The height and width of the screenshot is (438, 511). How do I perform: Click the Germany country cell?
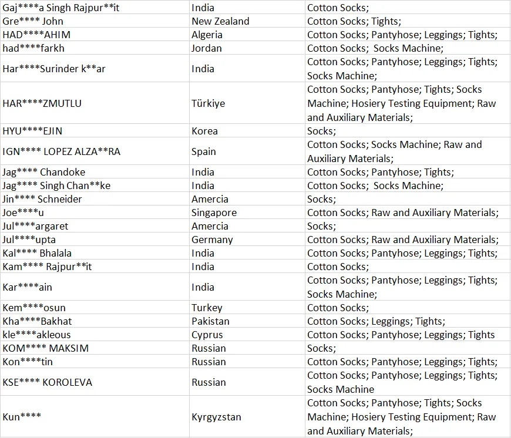(x=247, y=240)
